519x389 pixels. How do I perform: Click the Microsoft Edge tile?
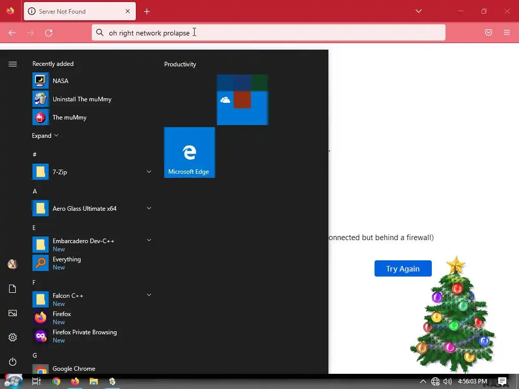pos(190,152)
